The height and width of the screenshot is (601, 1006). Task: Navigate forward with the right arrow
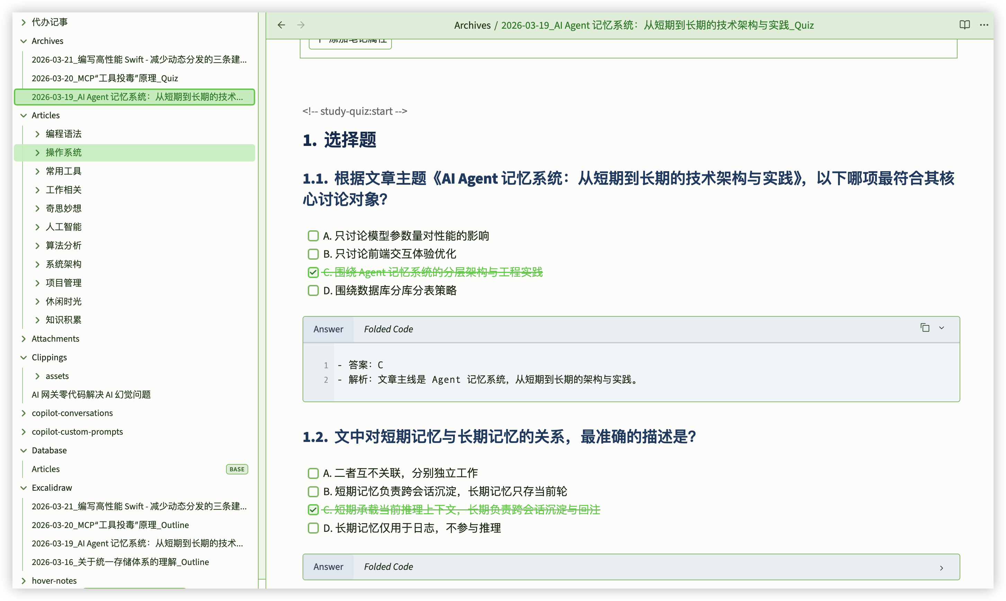tap(301, 25)
